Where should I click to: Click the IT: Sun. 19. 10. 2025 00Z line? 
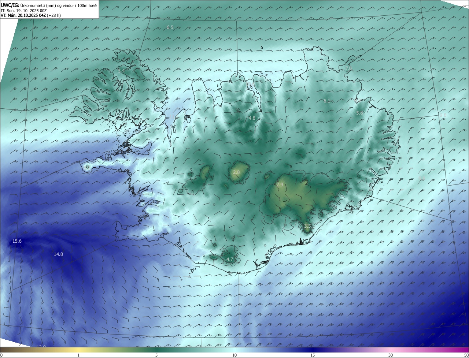pyautogui.click(x=23, y=11)
